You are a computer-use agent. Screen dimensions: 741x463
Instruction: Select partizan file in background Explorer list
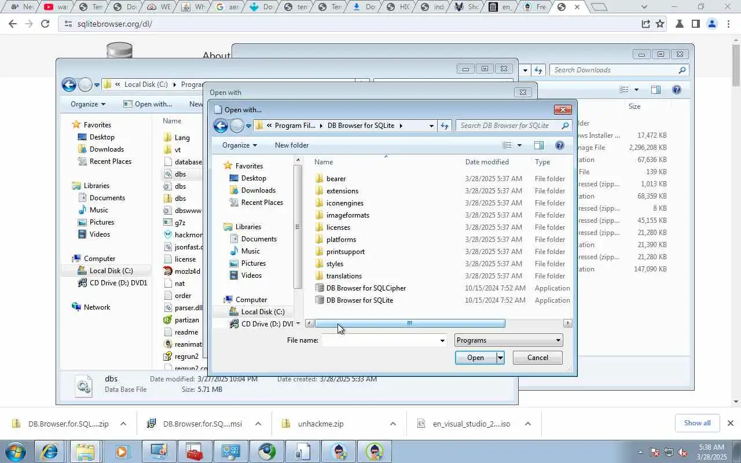[x=182, y=320]
